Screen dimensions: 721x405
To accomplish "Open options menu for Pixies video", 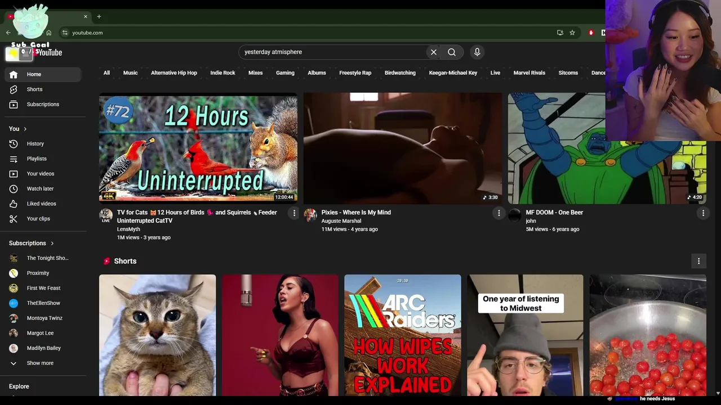I will pos(499,213).
